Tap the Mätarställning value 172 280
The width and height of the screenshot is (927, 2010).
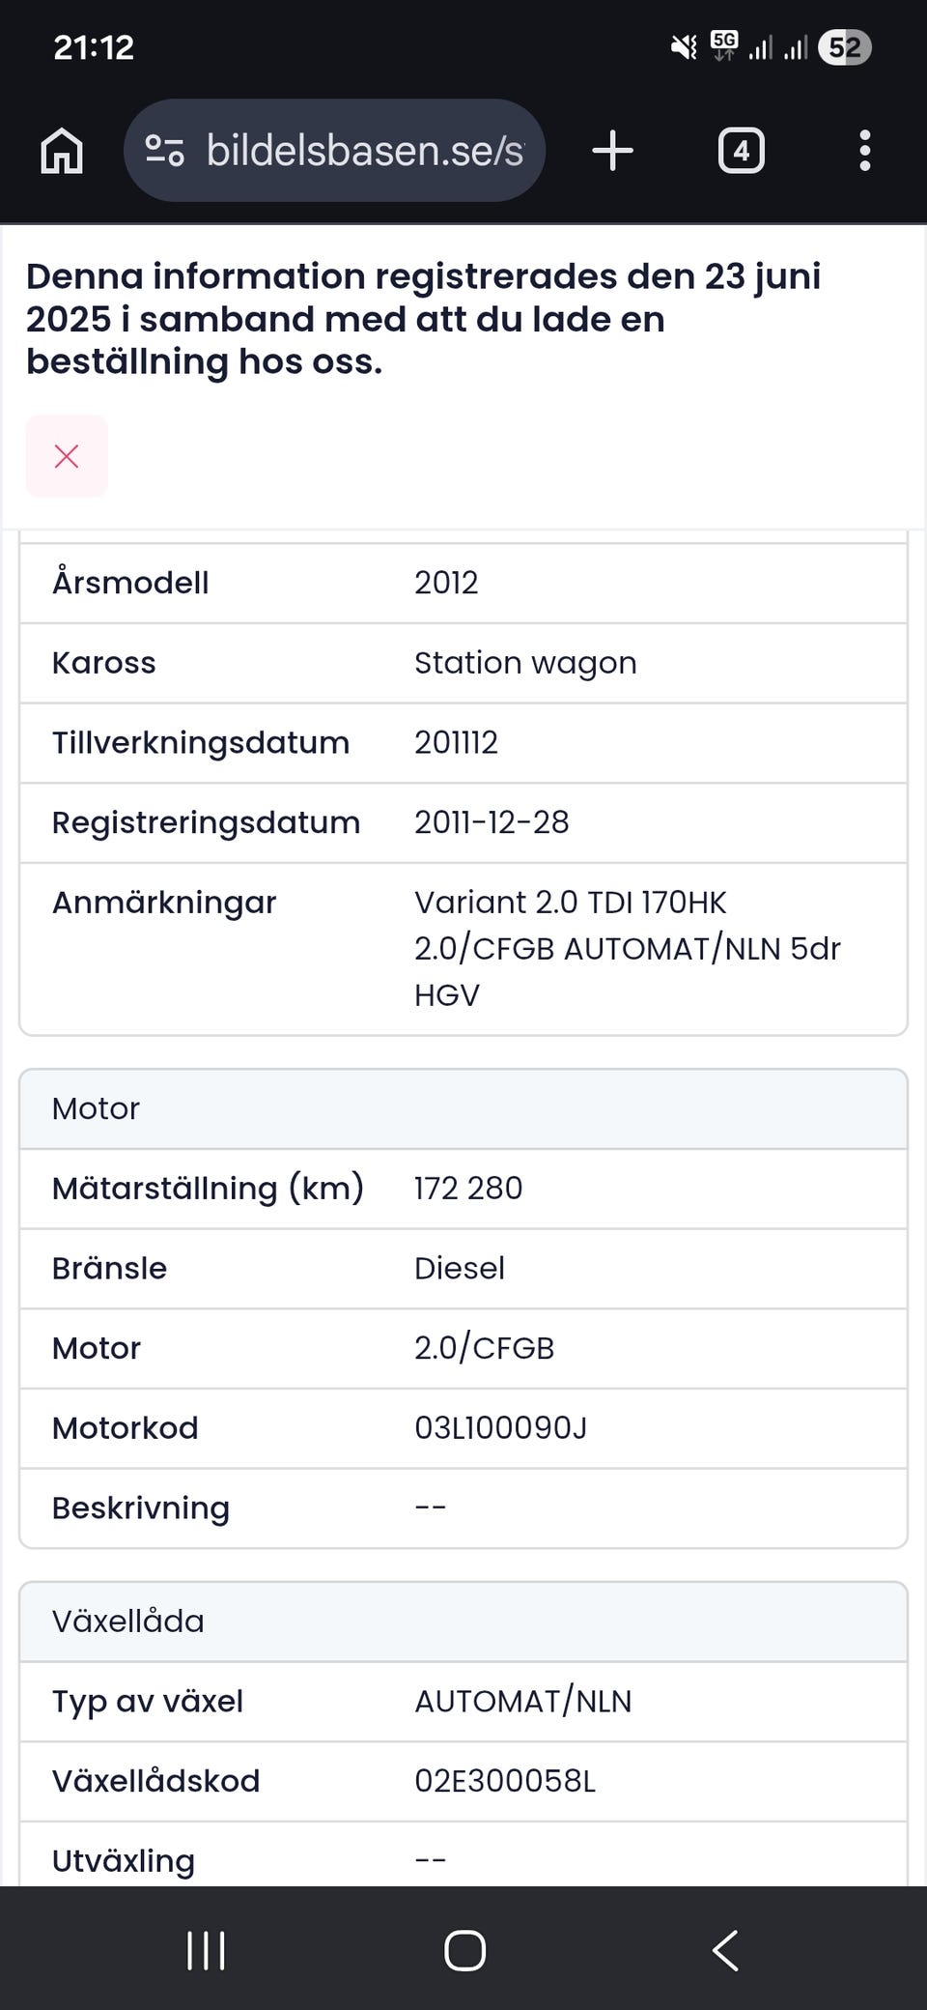468,1188
